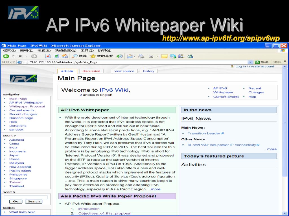Viewport: 289px width, 216px height.
Task: Open the Mail button dropdown arrow
Action: pos(135,56)
